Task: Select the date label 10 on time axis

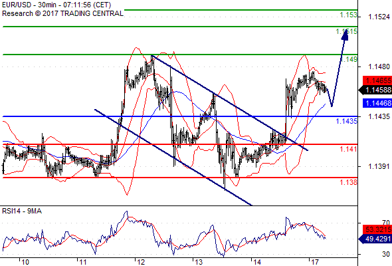Action: click(25, 262)
